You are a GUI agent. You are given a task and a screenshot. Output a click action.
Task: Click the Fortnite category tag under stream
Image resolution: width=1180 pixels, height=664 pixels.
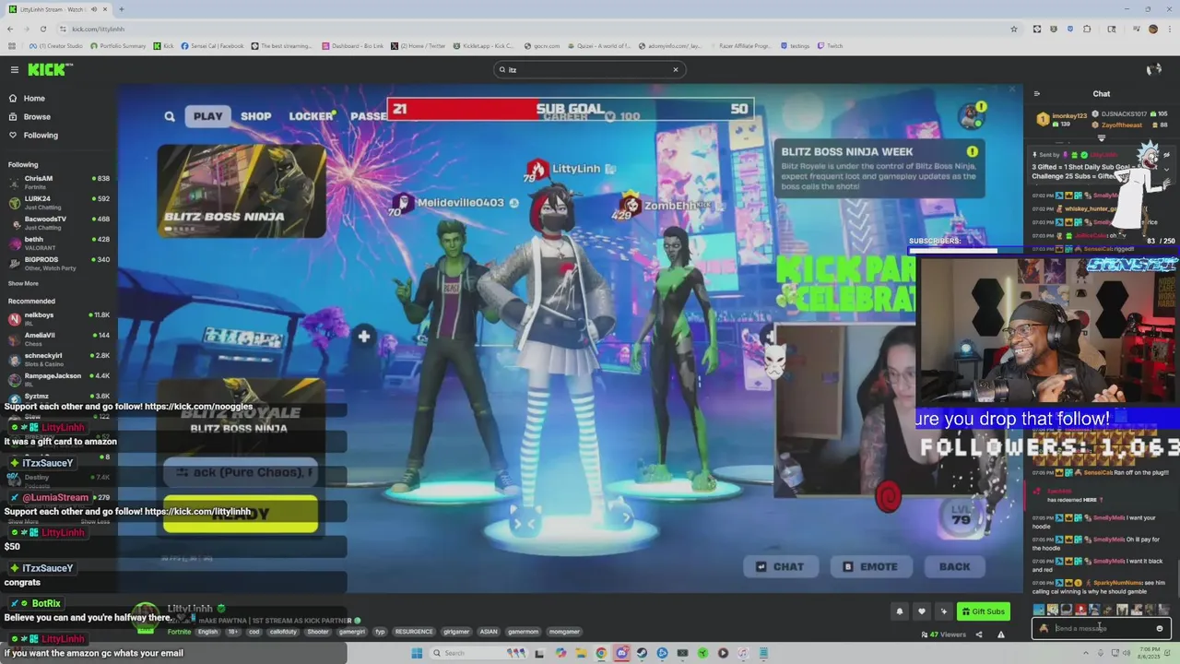coord(180,632)
